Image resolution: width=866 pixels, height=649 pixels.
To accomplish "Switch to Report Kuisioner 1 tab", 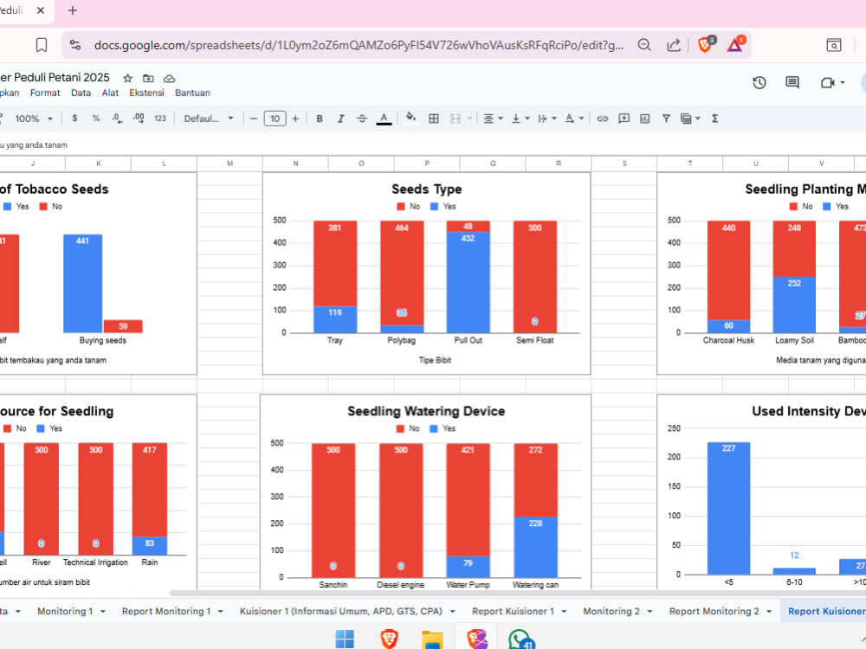I will click(513, 611).
